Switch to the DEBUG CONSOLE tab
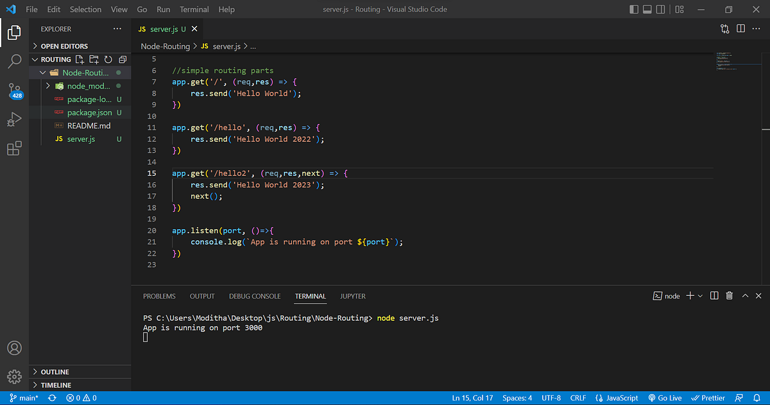Viewport: 770px width, 405px height. [255, 296]
